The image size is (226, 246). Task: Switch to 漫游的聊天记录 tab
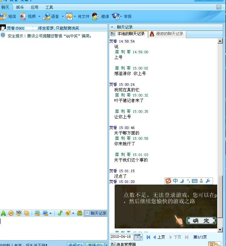[x=166, y=34]
